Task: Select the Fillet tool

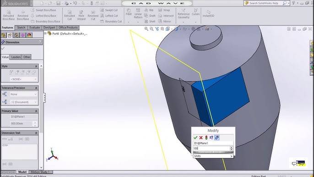Action: pyautogui.click(x=129, y=12)
